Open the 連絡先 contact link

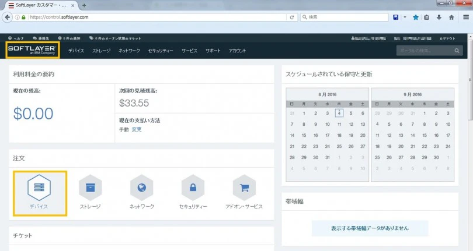tap(41, 38)
